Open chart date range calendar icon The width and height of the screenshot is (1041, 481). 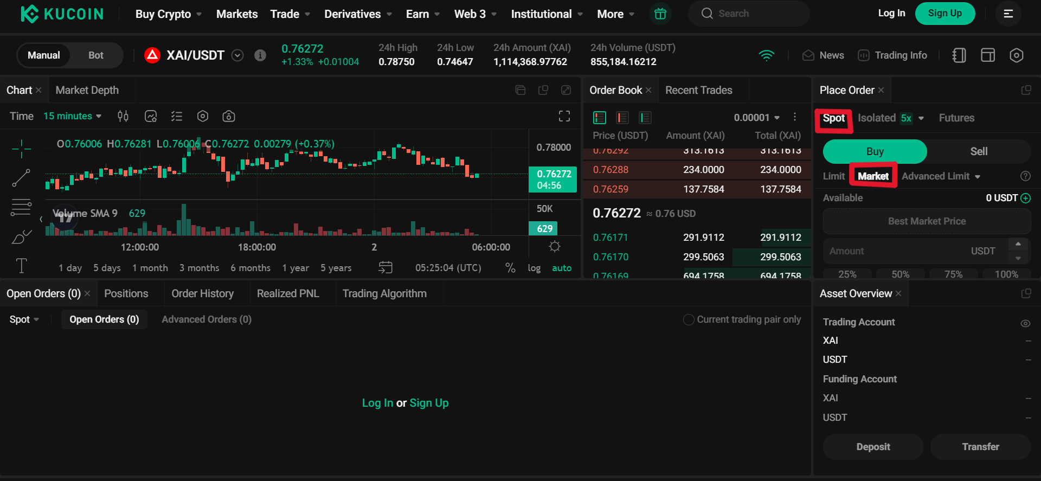coord(385,267)
